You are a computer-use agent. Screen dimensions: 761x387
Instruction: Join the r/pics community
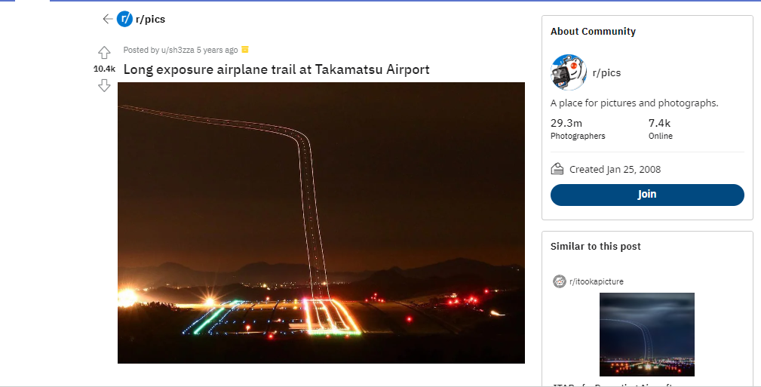point(647,195)
